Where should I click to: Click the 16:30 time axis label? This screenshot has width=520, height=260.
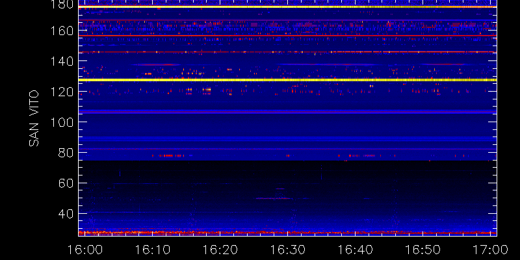(x=288, y=250)
